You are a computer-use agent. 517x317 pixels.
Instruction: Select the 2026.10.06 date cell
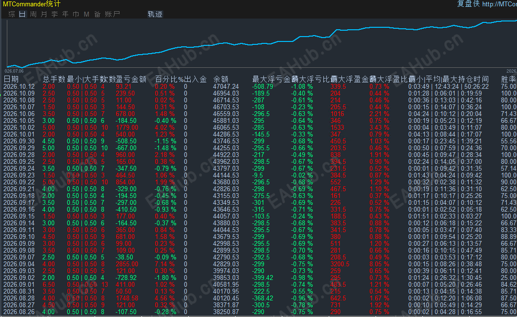[x=19, y=114]
